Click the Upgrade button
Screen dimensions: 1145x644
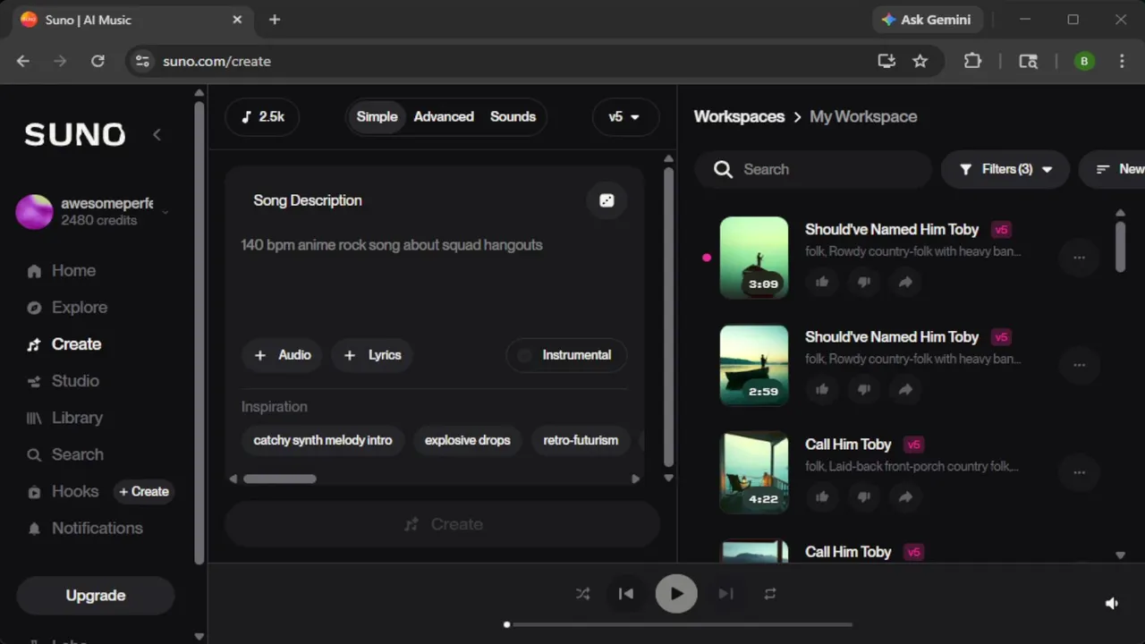96,595
